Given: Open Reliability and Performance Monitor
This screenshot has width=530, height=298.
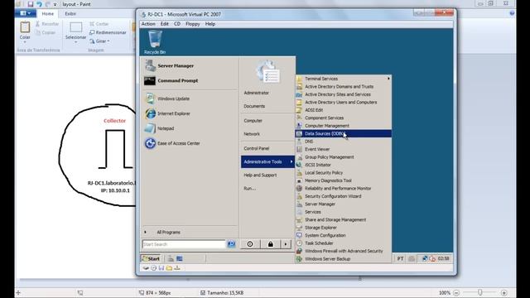Looking at the screenshot, I should coord(344,188).
